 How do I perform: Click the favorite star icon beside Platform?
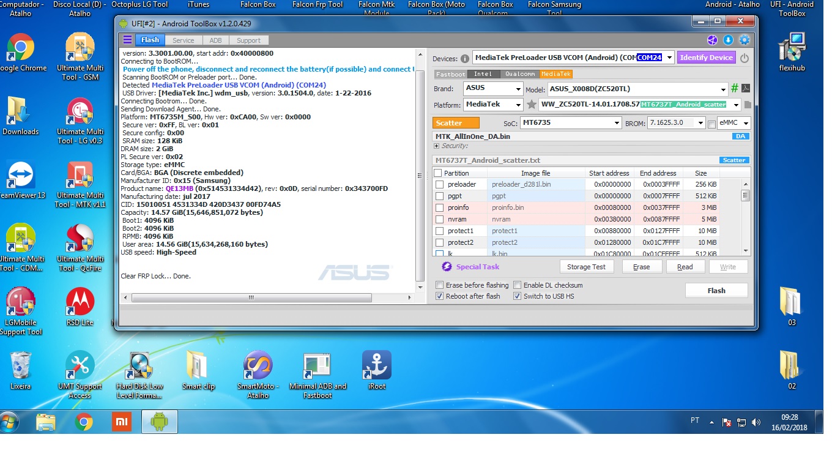click(x=532, y=105)
